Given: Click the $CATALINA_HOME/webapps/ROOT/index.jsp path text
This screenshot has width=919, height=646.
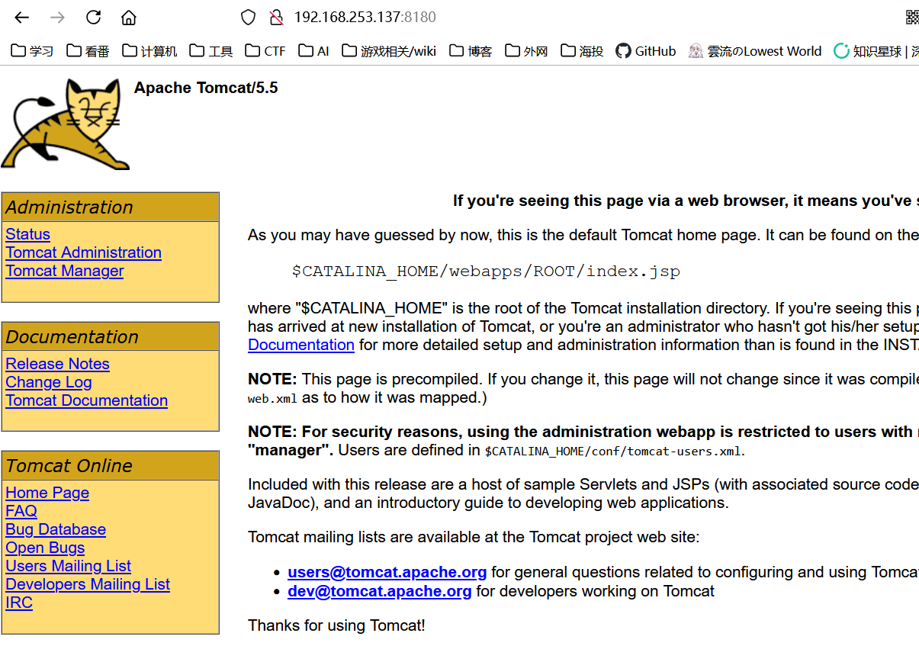Looking at the screenshot, I should click(x=486, y=272).
